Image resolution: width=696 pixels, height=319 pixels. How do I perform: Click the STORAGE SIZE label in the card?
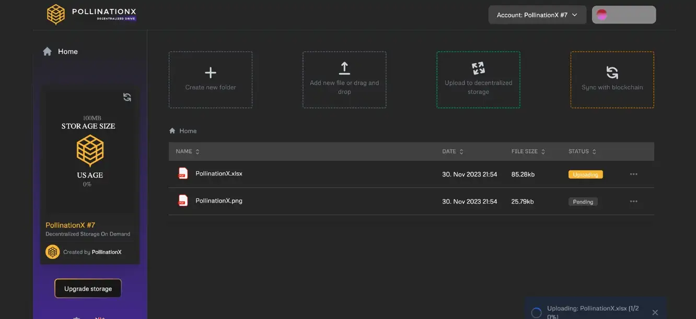(88, 126)
